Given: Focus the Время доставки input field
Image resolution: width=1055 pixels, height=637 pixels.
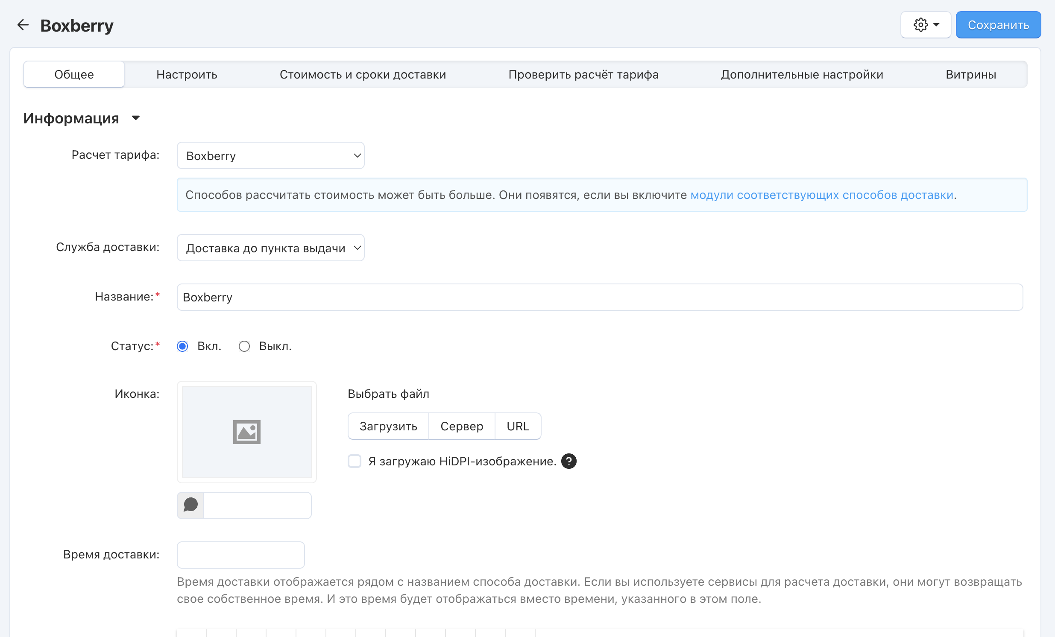Looking at the screenshot, I should 240,555.
